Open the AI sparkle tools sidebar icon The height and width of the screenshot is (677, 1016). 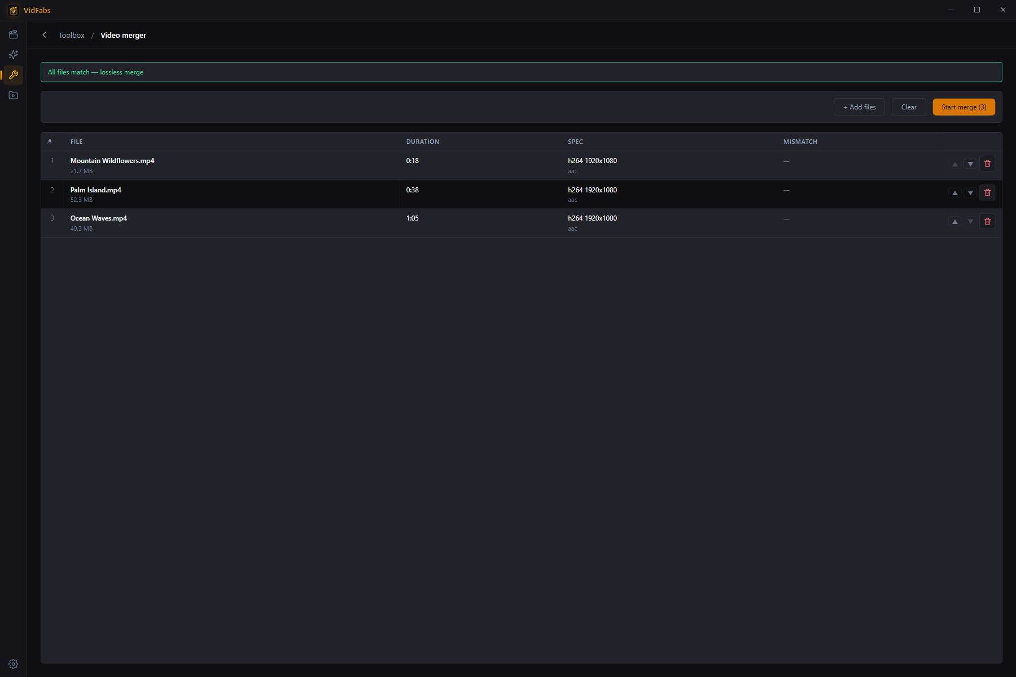(x=14, y=55)
